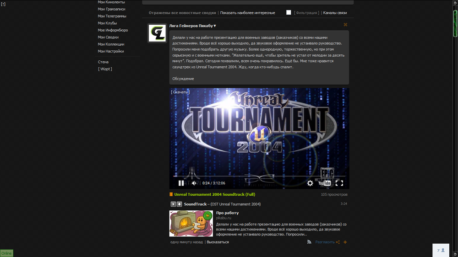Download the SoundTrack audio track
458x257 pixels.
click(x=180, y=204)
